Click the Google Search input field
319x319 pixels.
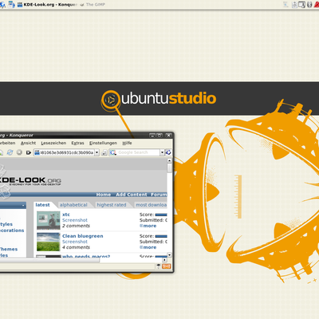click(x=138, y=152)
